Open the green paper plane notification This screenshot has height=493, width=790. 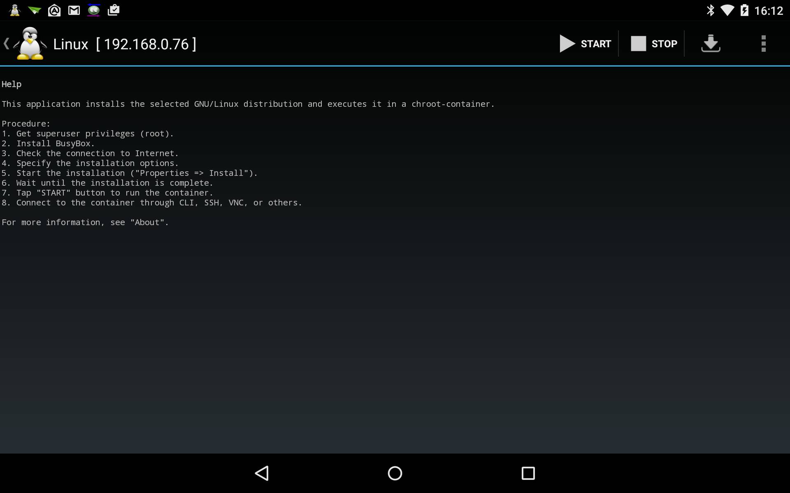click(x=35, y=10)
